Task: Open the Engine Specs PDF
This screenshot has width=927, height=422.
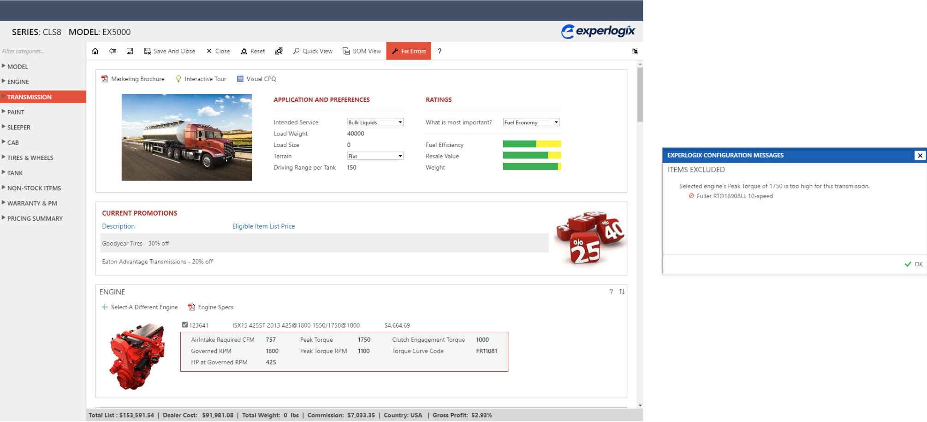Action: 210,307
